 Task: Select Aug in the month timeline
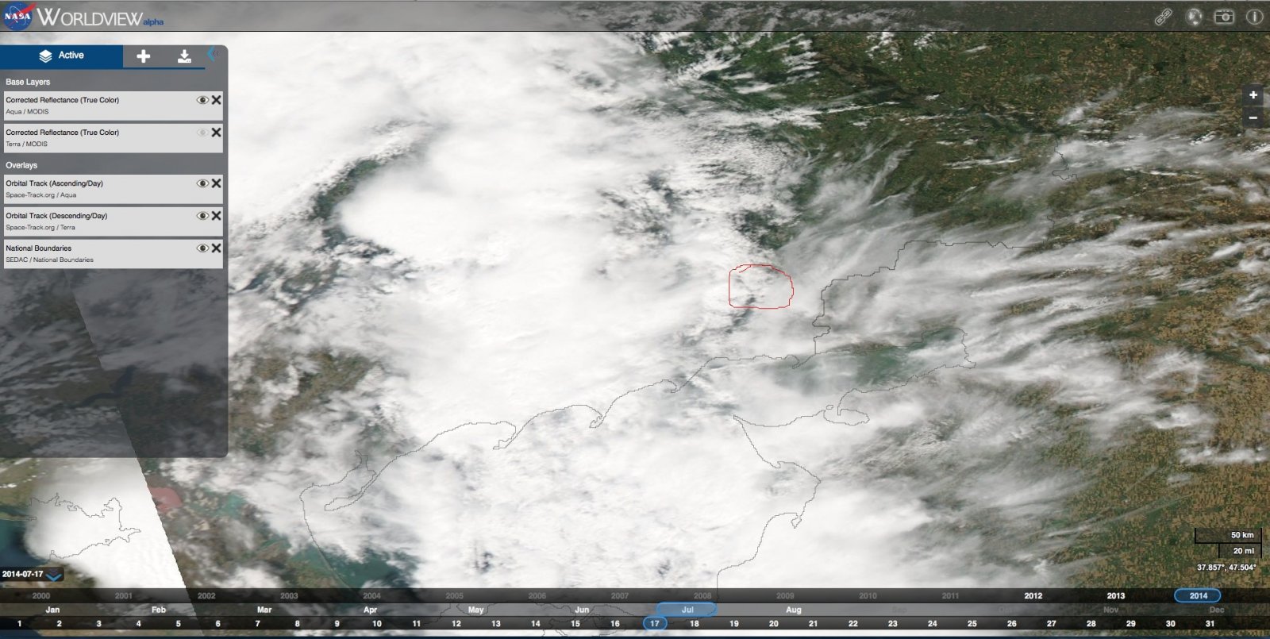point(793,610)
